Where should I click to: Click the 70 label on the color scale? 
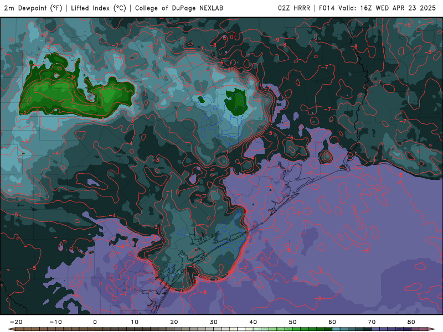coord(372,322)
